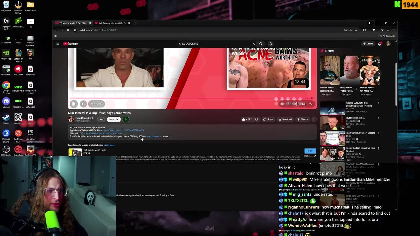Open Acne Gains suggested video card
Viewport: 420px width, 236px height.
pos(268,69)
